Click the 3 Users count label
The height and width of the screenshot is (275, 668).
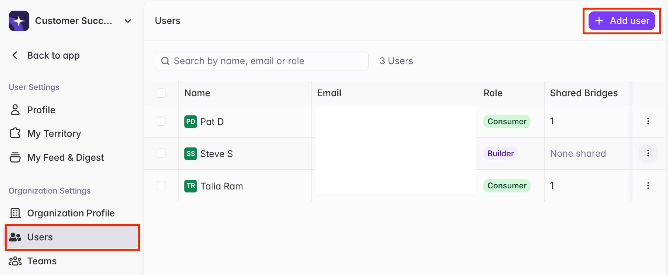pos(396,61)
